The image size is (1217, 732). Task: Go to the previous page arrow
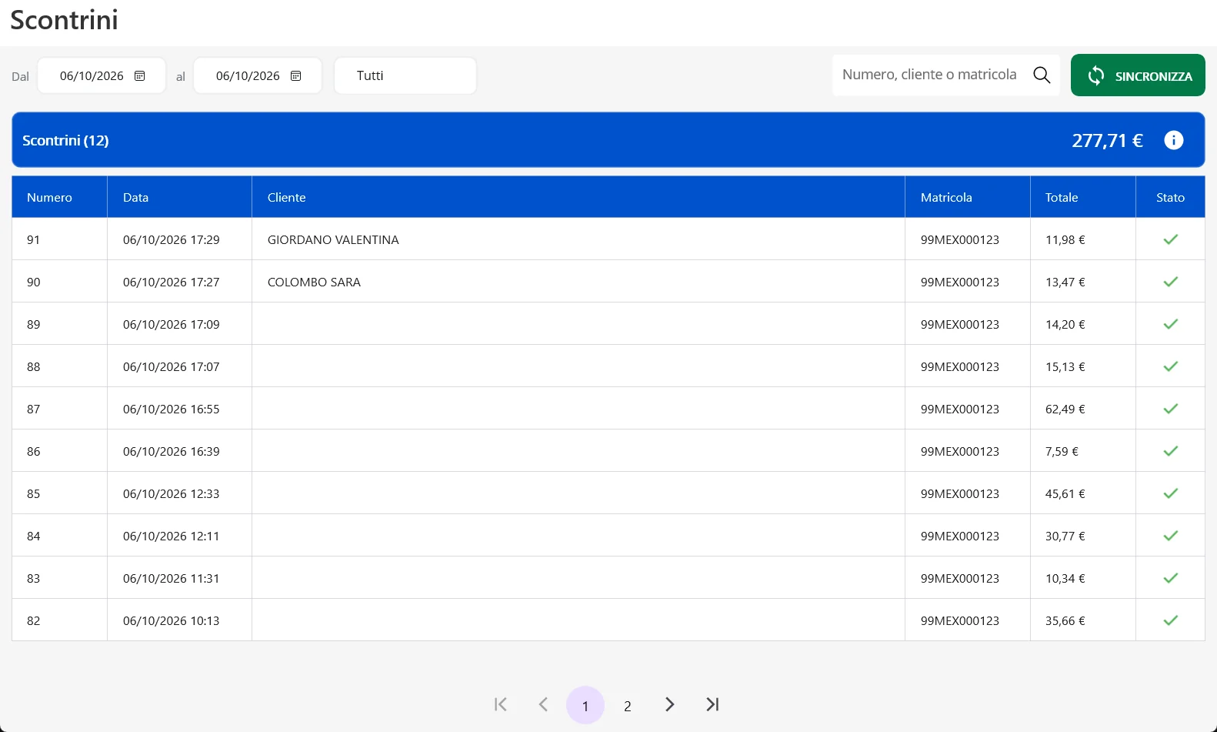[543, 704]
